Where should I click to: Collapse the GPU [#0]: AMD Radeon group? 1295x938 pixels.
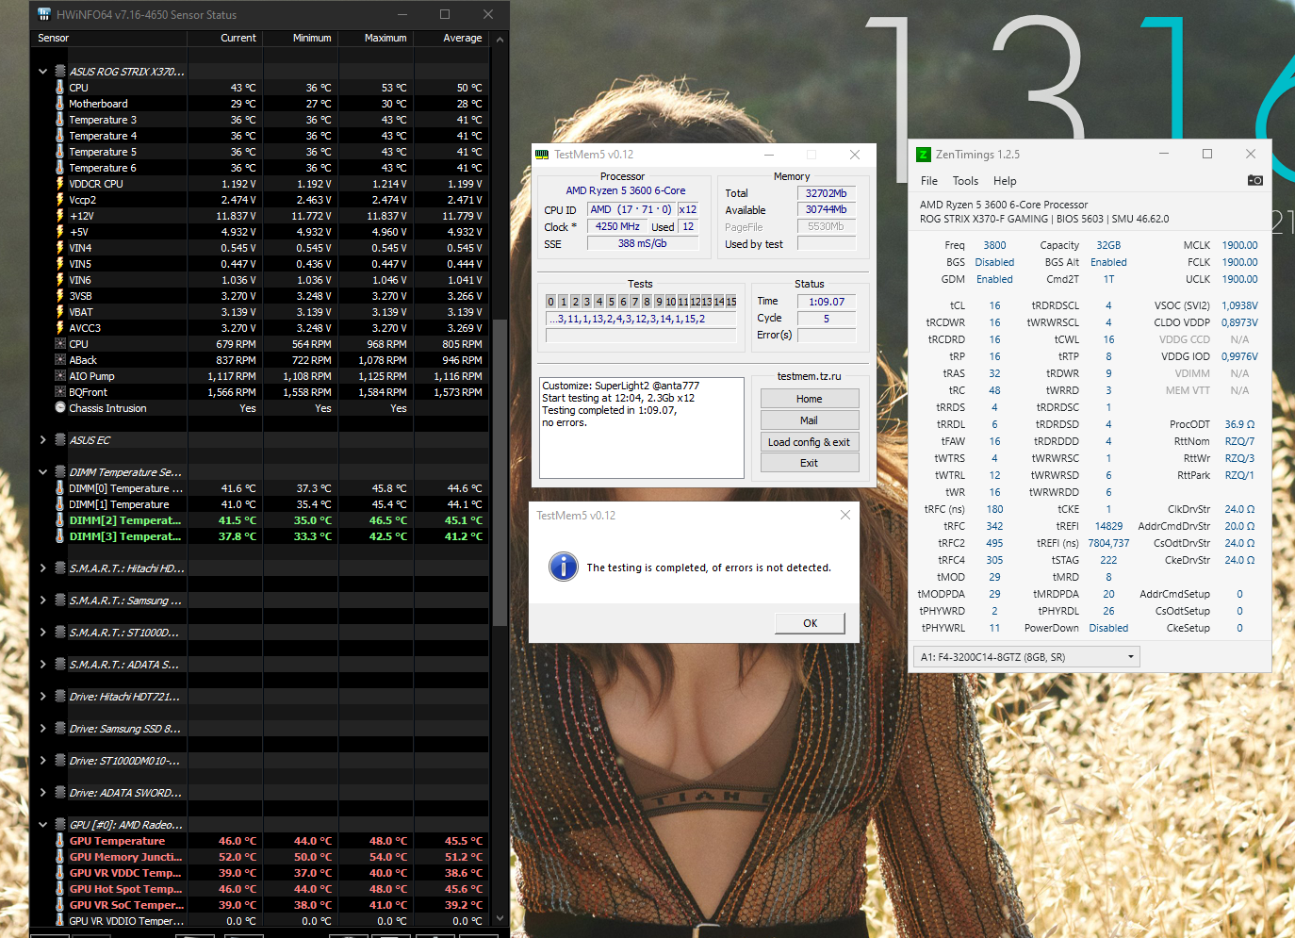pos(42,825)
